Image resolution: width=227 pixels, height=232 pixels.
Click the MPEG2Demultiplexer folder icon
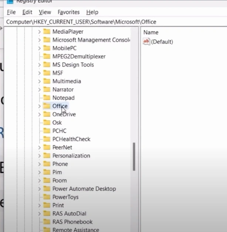coord(47,56)
